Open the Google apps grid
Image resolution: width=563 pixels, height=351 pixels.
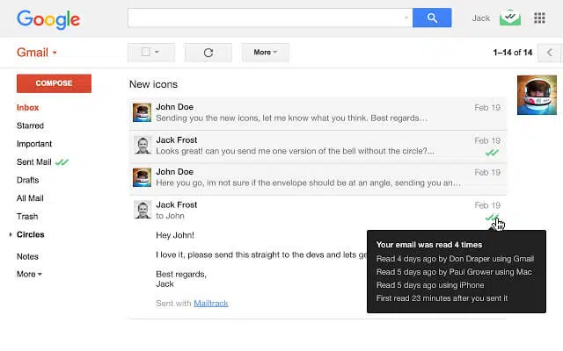tap(539, 18)
